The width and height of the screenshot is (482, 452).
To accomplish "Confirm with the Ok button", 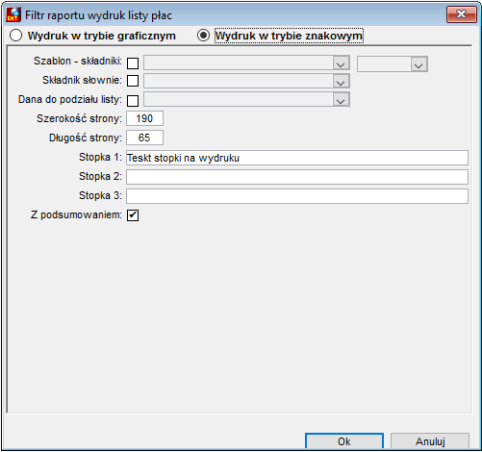I will 344,441.
